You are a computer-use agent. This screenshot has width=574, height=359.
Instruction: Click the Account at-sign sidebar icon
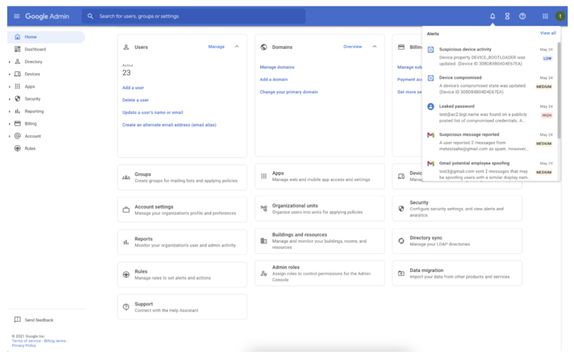coord(17,136)
